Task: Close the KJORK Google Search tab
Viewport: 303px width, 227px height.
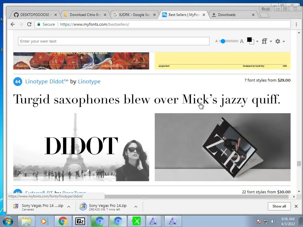Action: pos(154,15)
